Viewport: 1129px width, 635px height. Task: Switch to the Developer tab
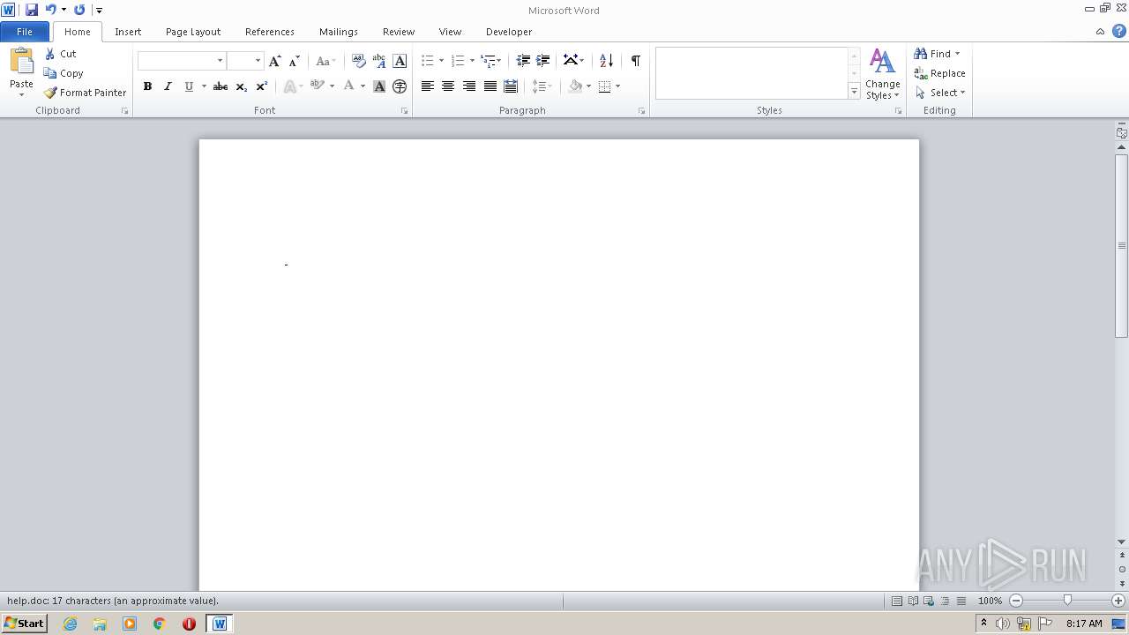tap(509, 32)
